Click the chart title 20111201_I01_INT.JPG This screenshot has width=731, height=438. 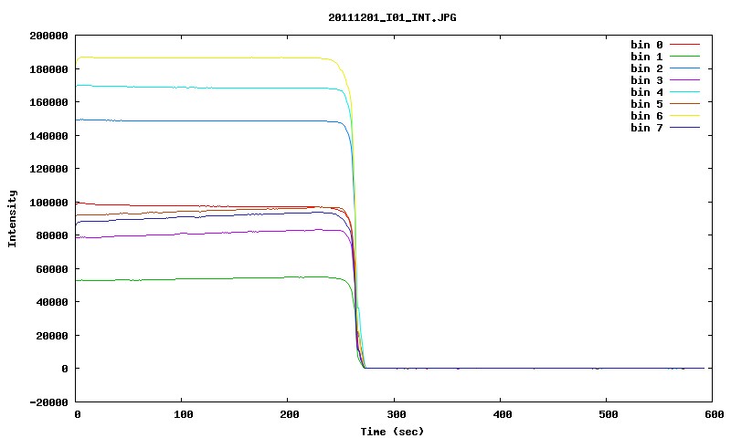[392, 17]
